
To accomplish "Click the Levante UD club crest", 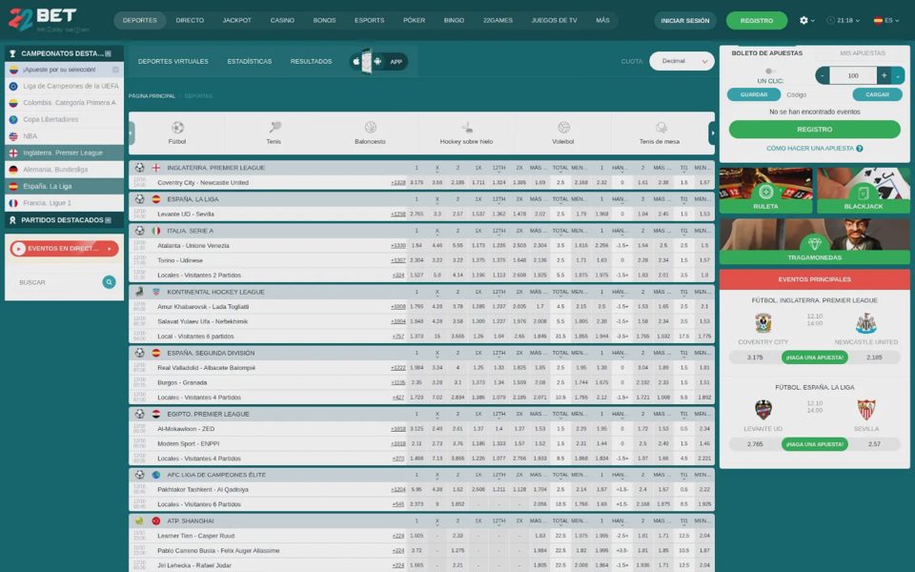I will tap(763, 410).
